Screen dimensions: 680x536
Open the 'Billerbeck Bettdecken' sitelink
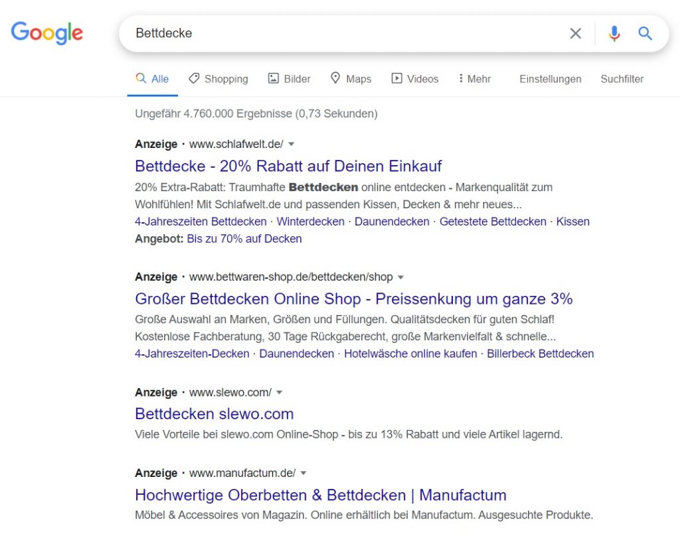tap(541, 354)
